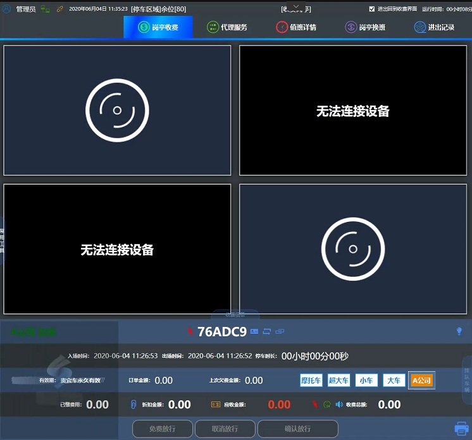Select the 大车 vehicle type
This screenshot has width=472, height=440.
tap(394, 381)
